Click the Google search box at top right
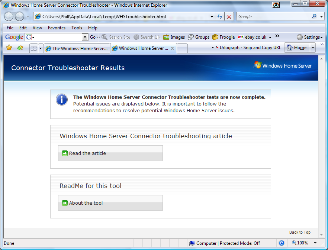The height and width of the screenshot is (250, 328). coord(274,16)
